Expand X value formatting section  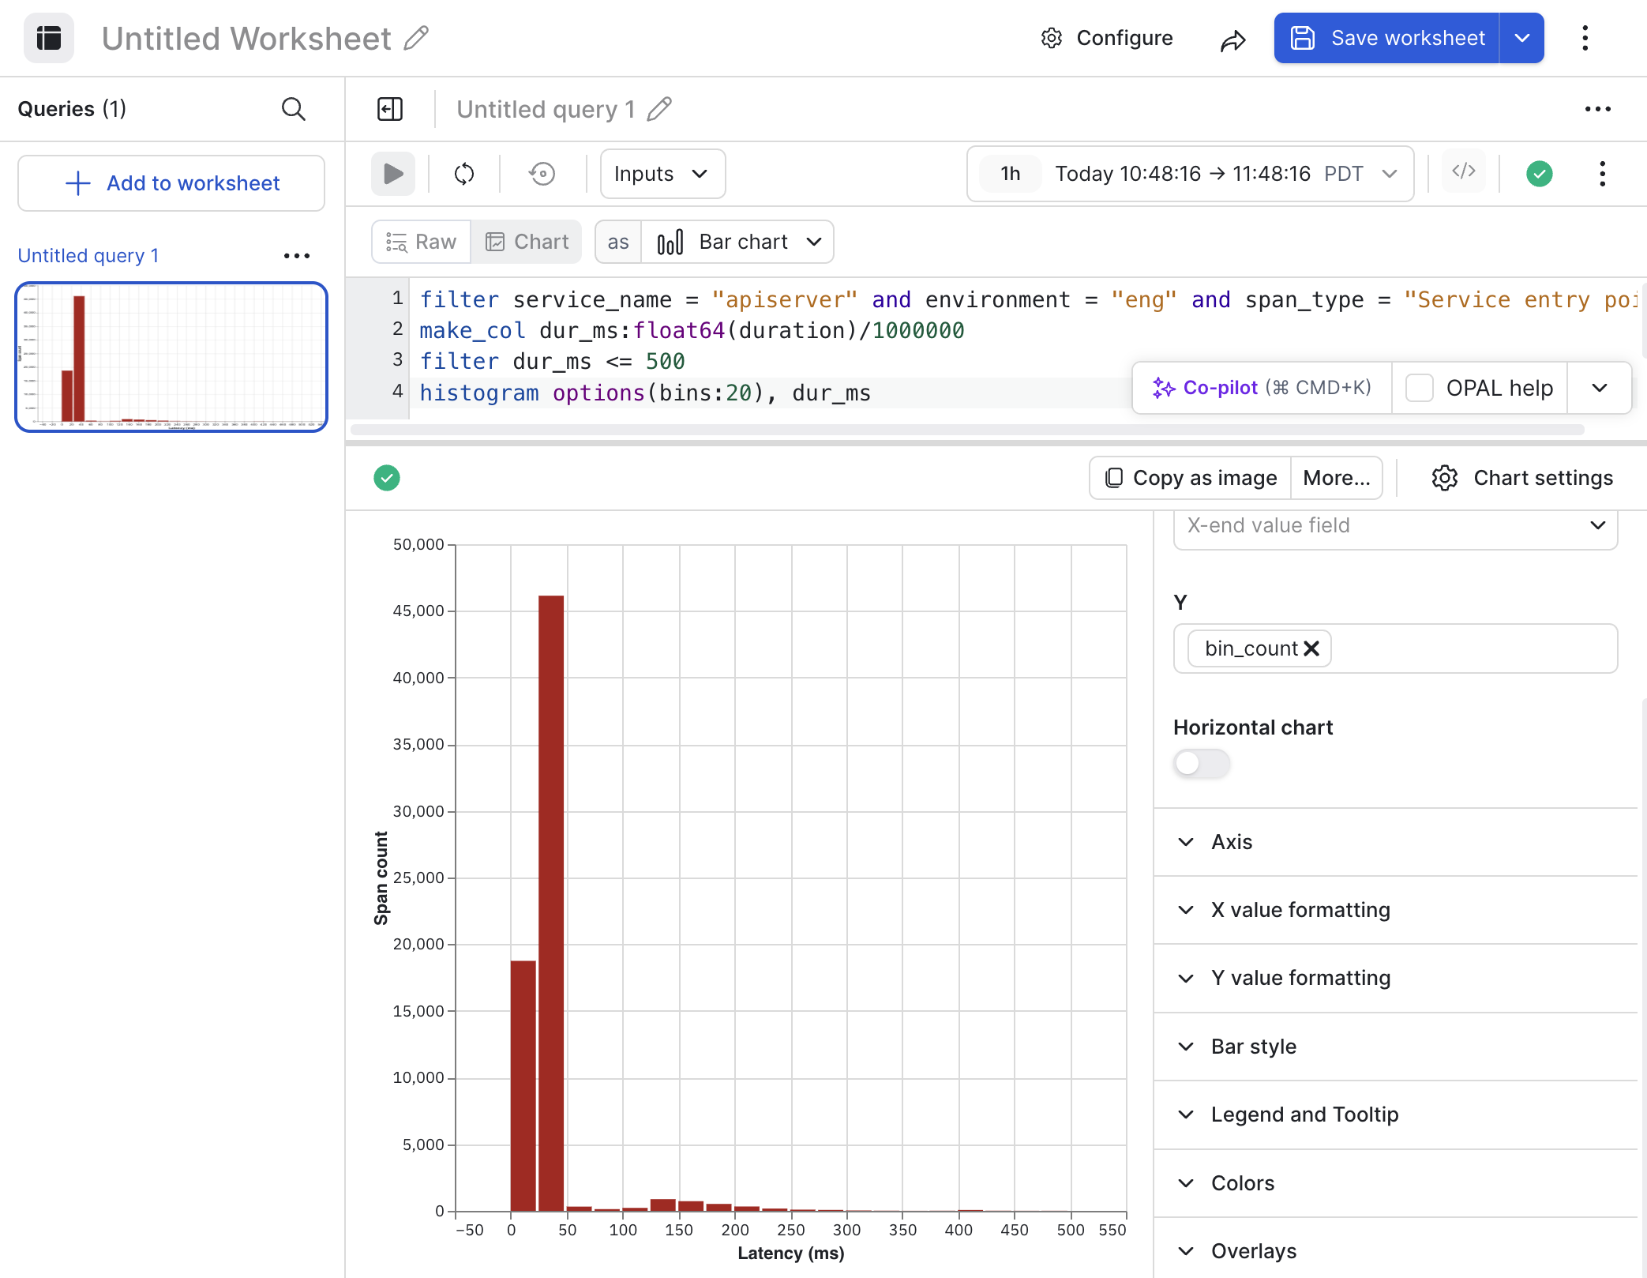pyautogui.click(x=1394, y=910)
